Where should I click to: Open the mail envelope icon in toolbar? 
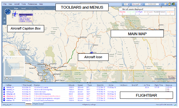[x=166, y=4]
